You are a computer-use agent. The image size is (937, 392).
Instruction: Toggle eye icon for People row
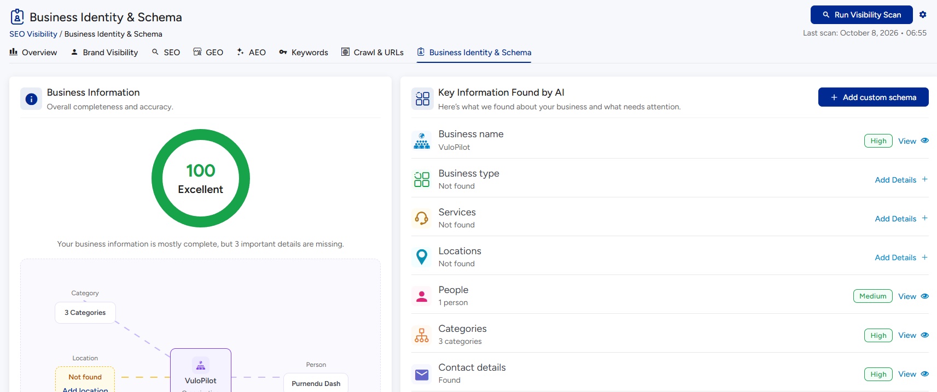coord(925,296)
